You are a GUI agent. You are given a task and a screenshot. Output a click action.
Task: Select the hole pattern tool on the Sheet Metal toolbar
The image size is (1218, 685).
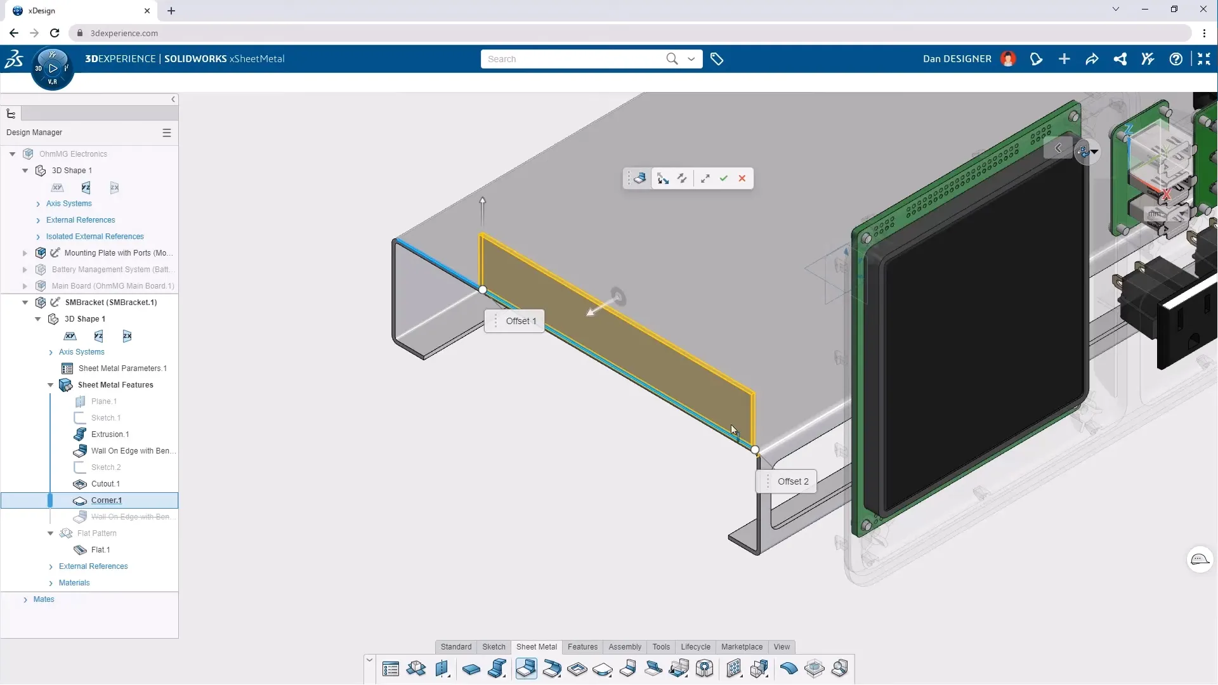734,669
